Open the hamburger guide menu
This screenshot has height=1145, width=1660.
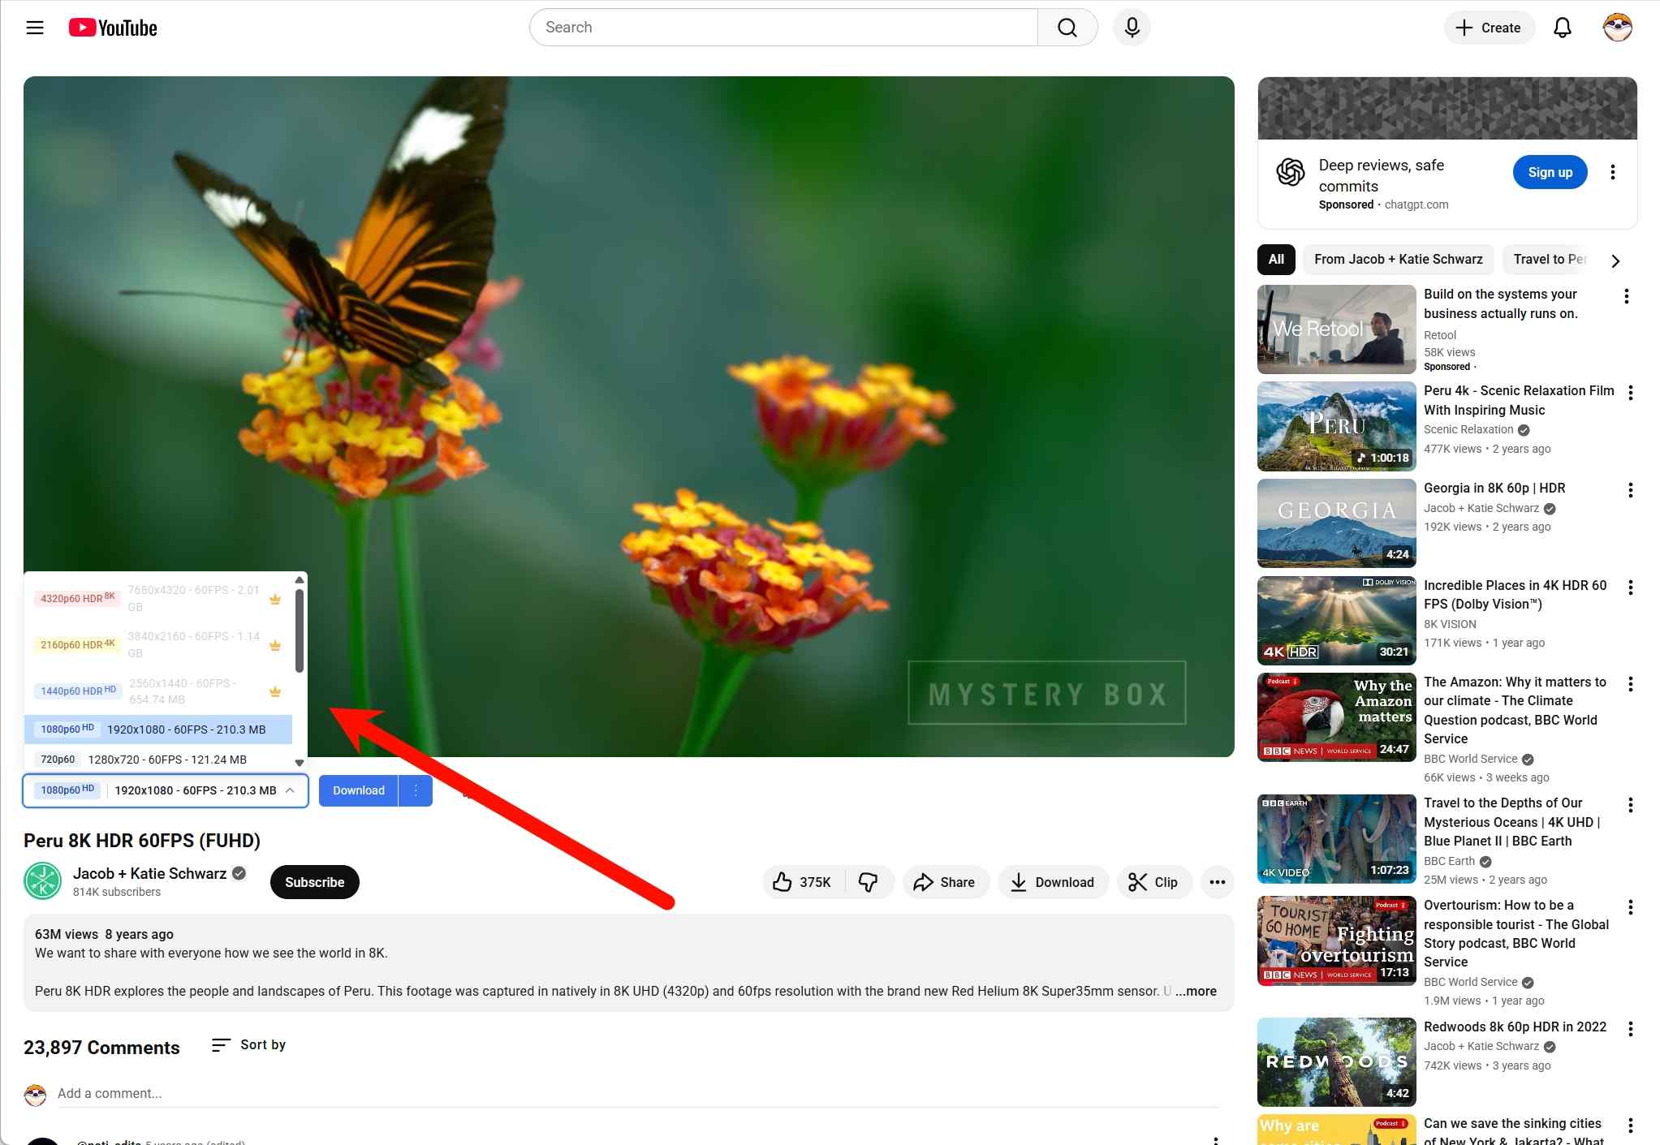(35, 28)
